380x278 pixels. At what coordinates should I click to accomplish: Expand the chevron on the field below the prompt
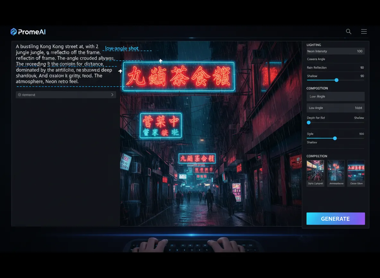[112, 95]
